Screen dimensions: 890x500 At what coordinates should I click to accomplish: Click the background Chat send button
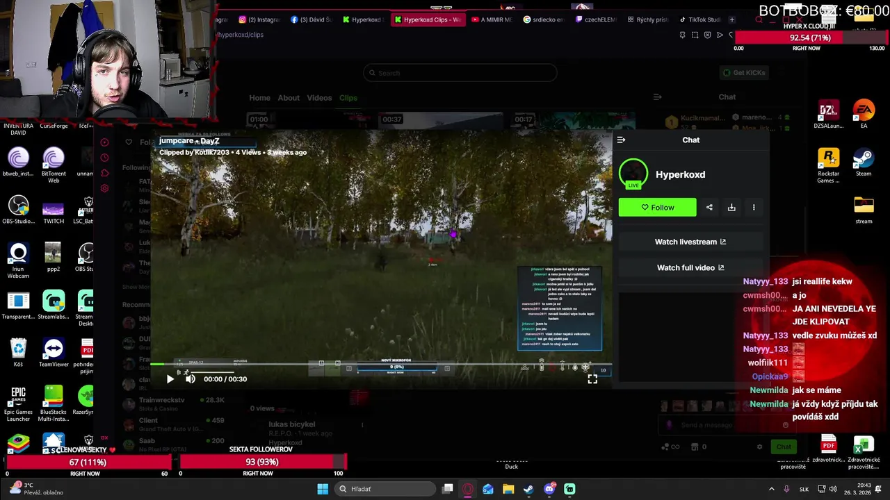point(784,447)
